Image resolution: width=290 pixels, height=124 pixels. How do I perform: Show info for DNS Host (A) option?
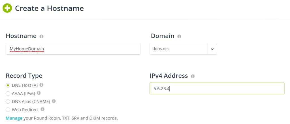(41, 85)
